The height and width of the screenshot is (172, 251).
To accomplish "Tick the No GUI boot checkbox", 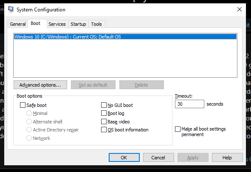I will point(104,105).
